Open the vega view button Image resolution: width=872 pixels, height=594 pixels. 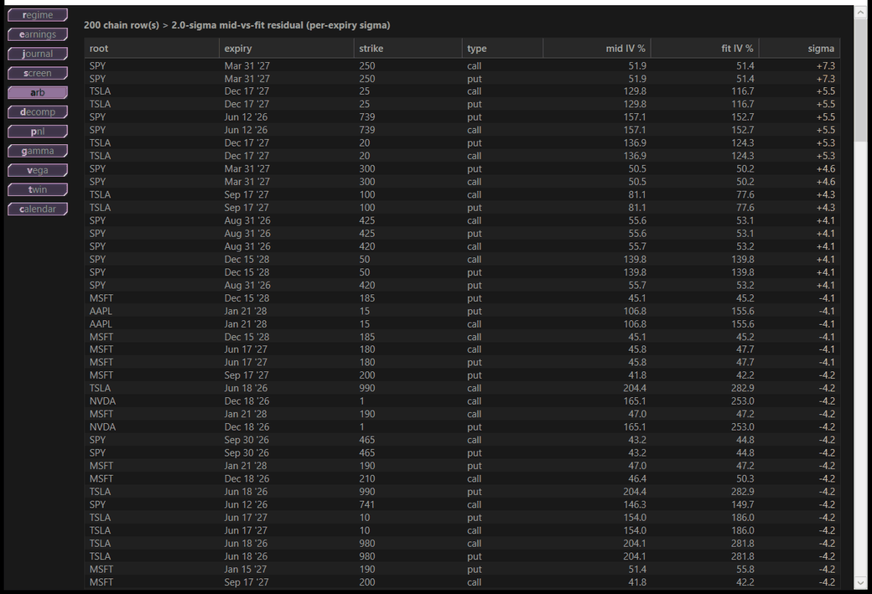pyautogui.click(x=38, y=170)
